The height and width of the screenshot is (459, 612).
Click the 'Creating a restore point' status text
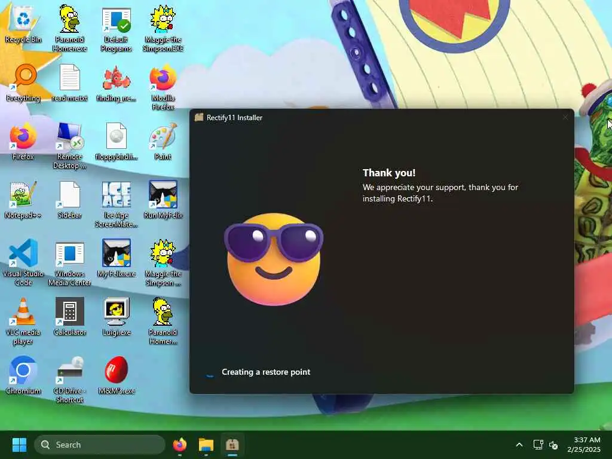266,372
